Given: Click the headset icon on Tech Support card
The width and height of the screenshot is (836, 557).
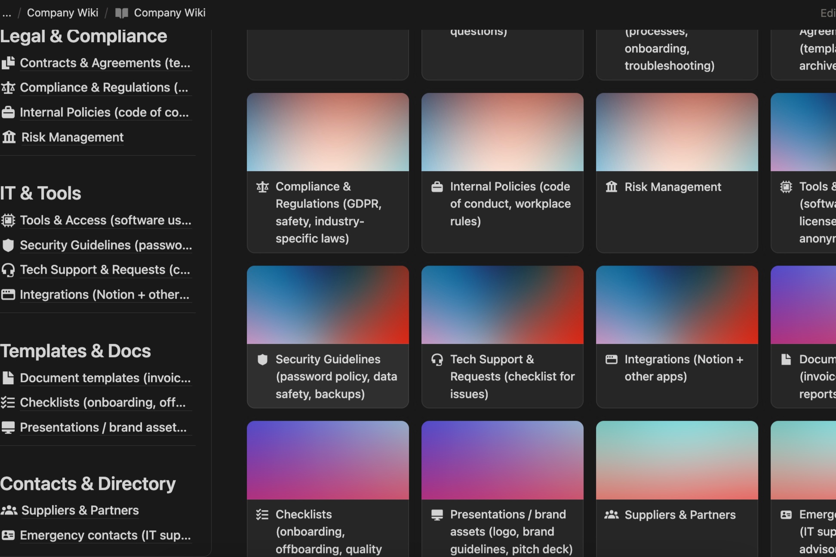Looking at the screenshot, I should [437, 360].
